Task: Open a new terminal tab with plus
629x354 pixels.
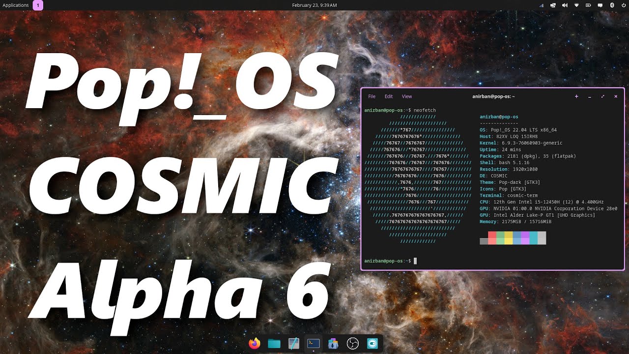Action: (576, 96)
